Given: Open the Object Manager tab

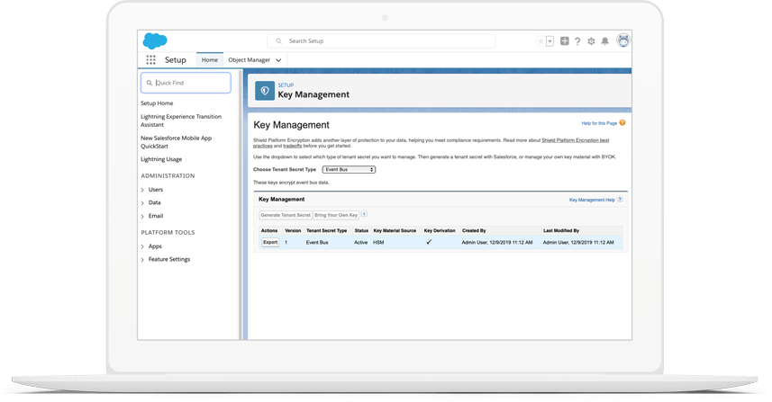Looking at the screenshot, I should click(250, 60).
